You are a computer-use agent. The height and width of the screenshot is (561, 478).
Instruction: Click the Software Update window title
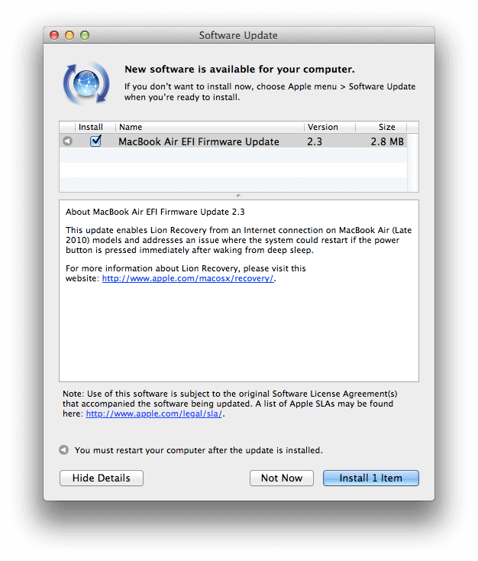click(238, 35)
